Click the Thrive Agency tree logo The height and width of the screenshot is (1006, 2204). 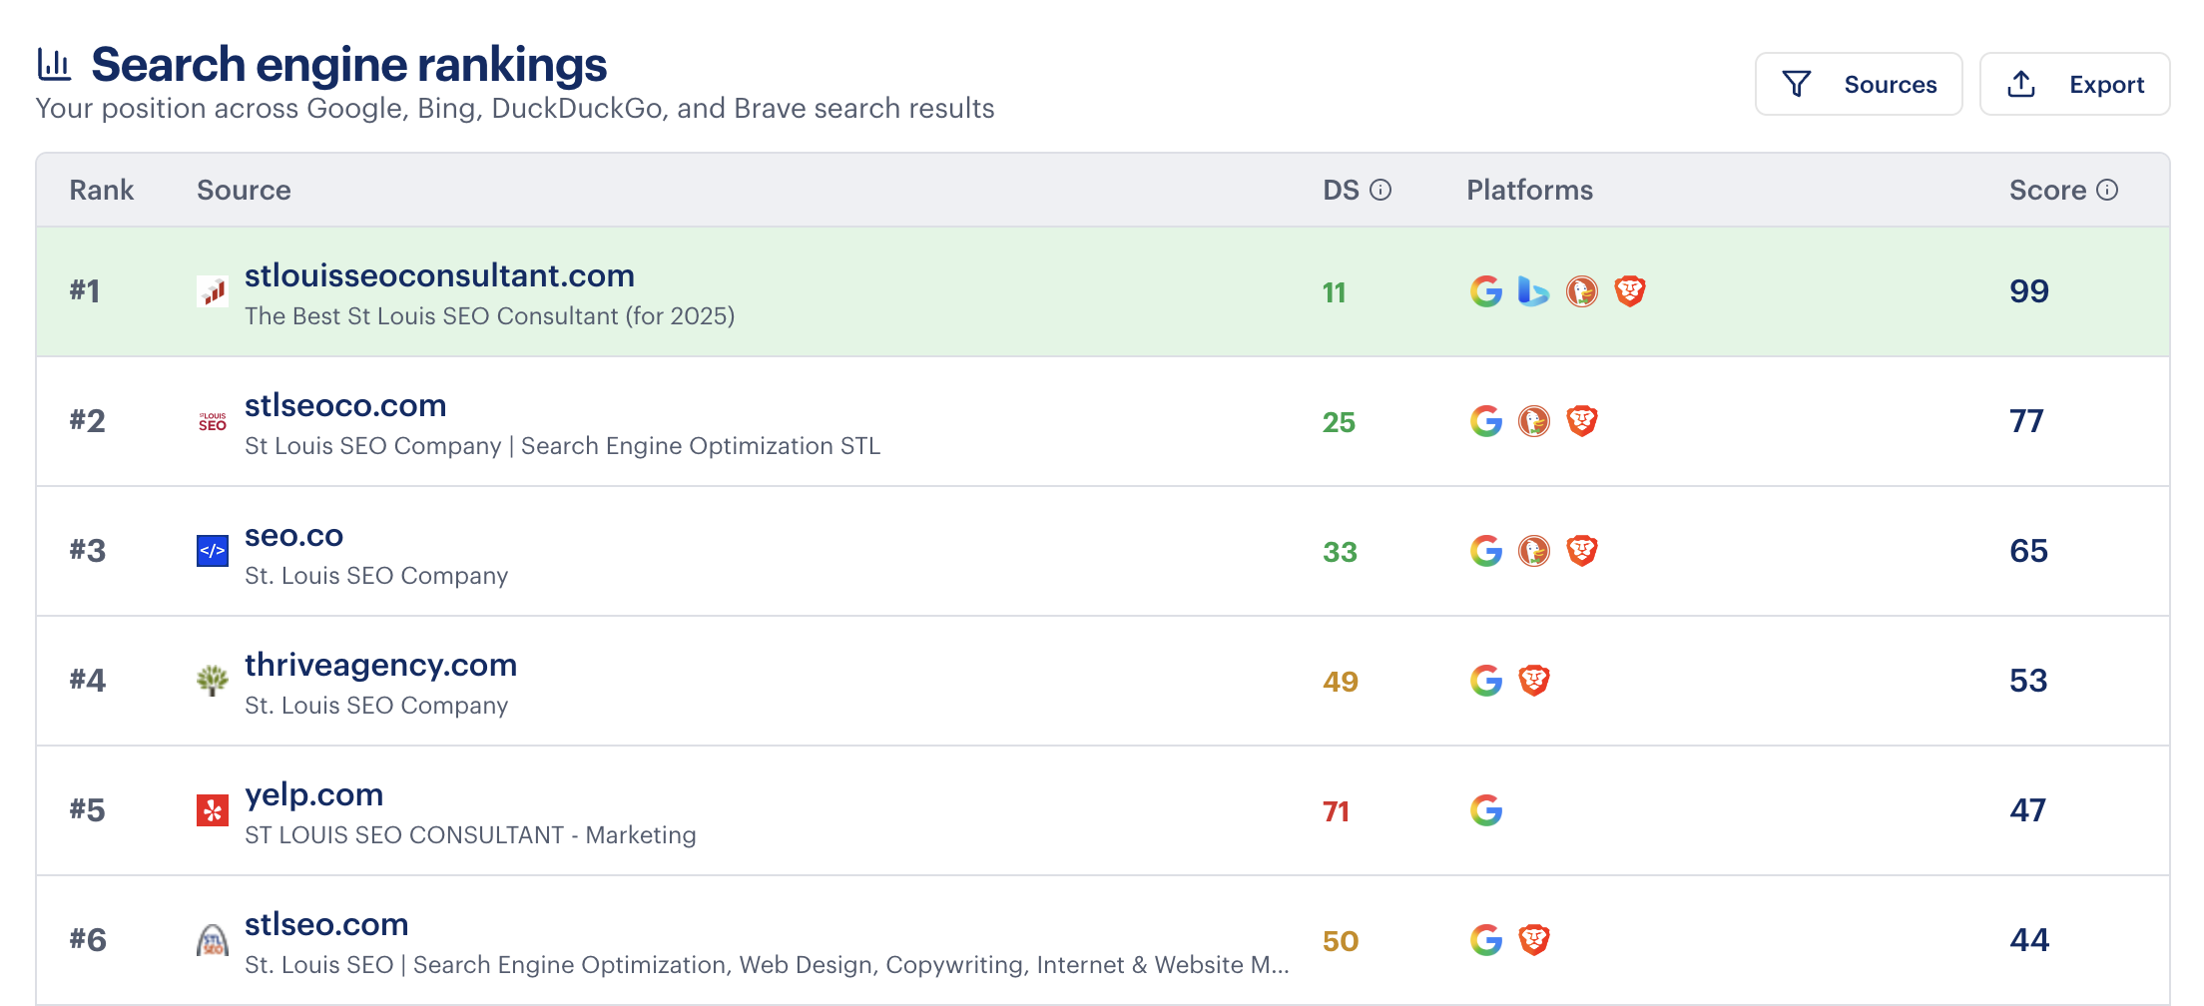tap(213, 681)
